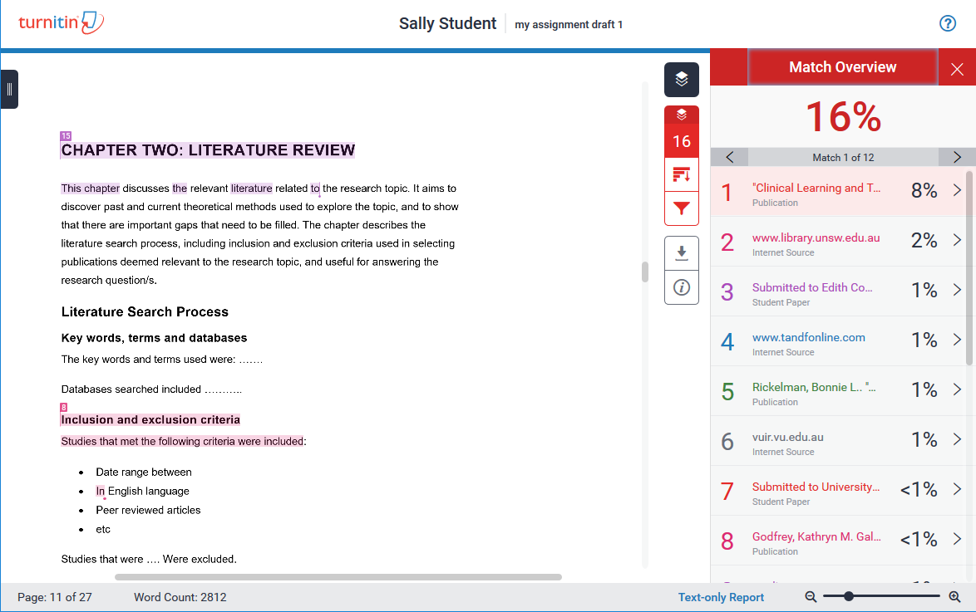Click the Turnitin logo
The width and height of the screenshot is (976, 612).
pos(61,23)
